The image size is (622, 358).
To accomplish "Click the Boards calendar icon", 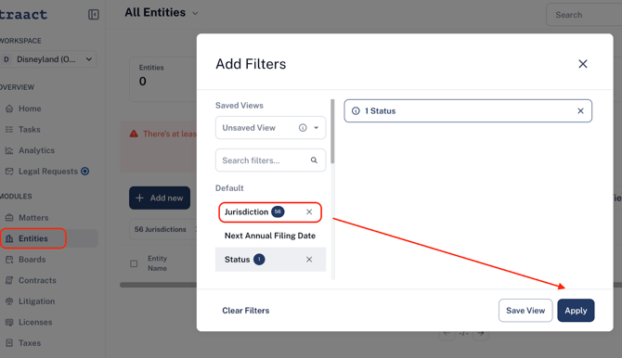I will [x=9, y=260].
